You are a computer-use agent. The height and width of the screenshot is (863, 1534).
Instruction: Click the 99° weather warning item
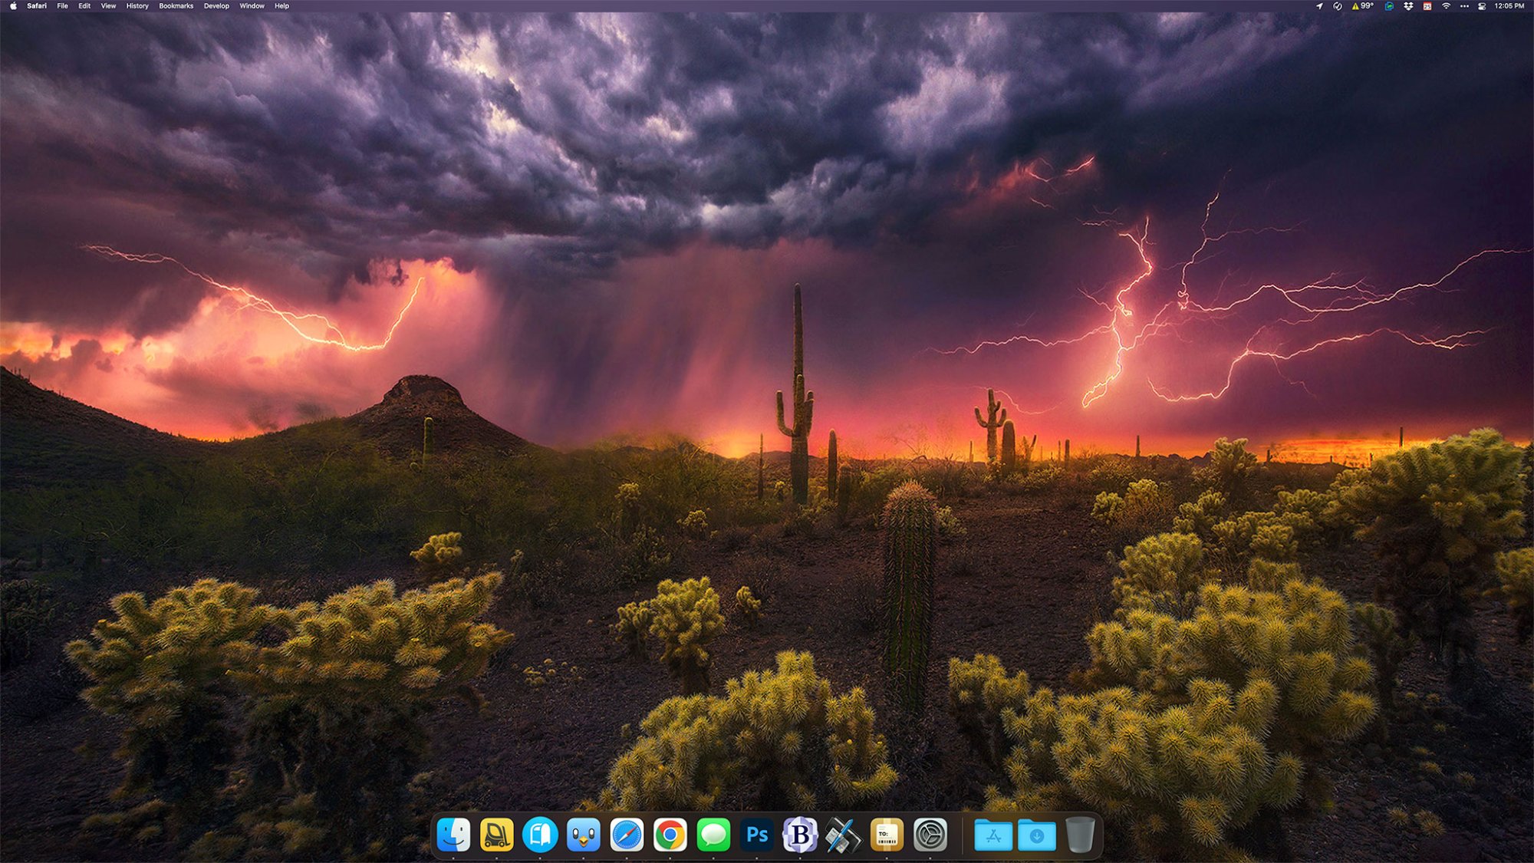(x=1363, y=6)
